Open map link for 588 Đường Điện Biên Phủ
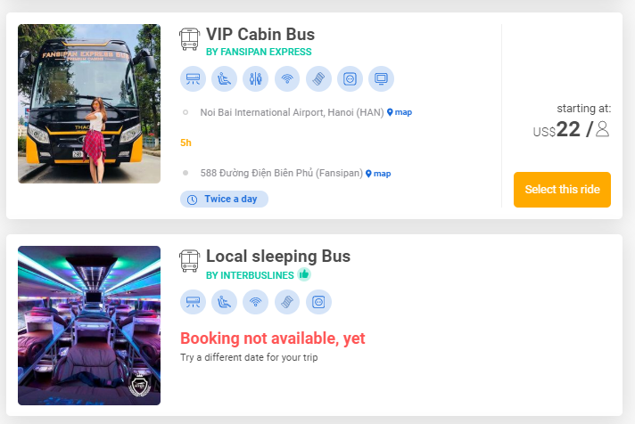 click(378, 173)
